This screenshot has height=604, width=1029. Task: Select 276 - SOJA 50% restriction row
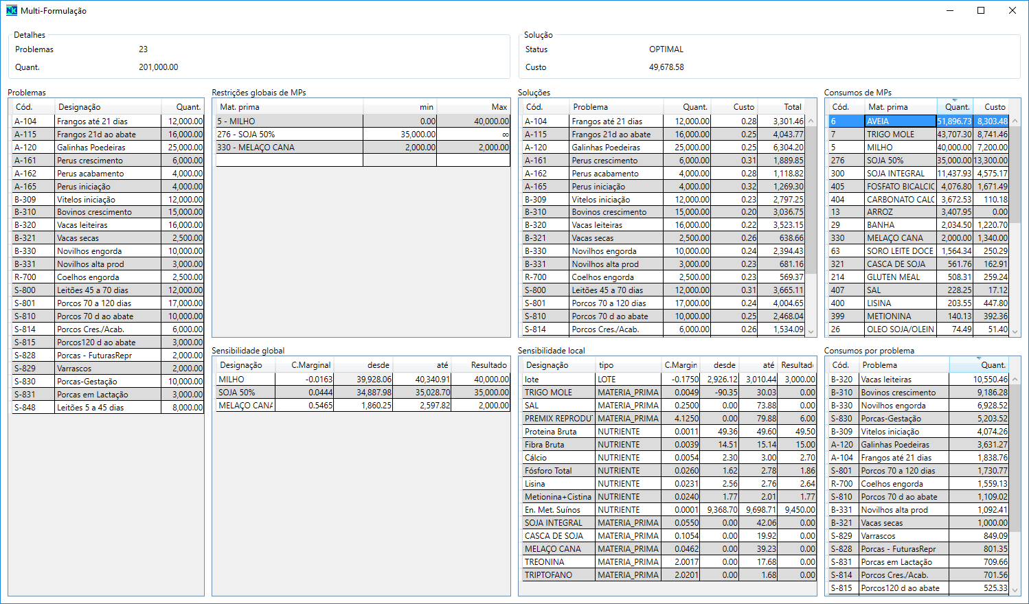(x=289, y=135)
